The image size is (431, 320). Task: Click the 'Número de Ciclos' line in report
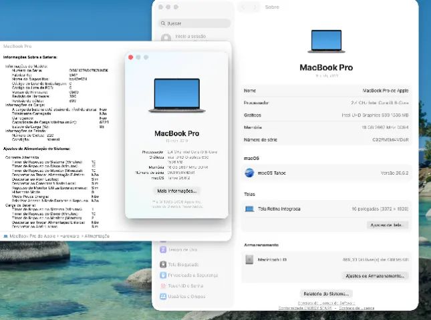click(33, 135)
